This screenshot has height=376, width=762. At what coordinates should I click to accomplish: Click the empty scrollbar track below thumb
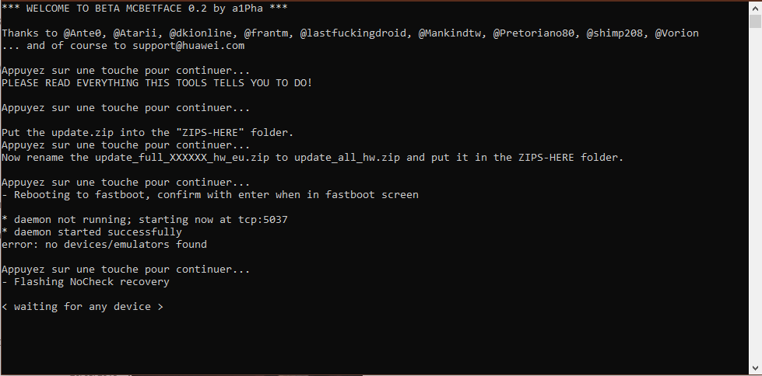pos(755,194)
